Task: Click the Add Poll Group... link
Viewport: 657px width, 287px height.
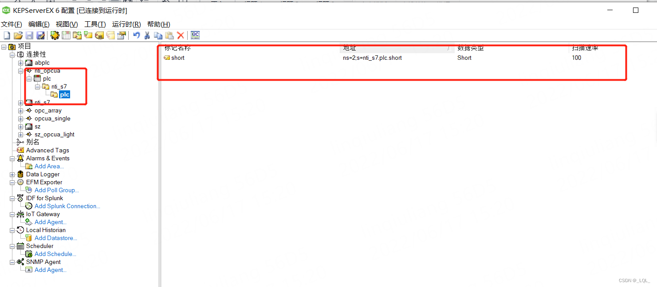Action: point(57,190)
